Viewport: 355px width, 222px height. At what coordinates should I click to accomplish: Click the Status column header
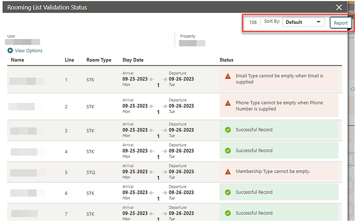(x=226, y=60)
